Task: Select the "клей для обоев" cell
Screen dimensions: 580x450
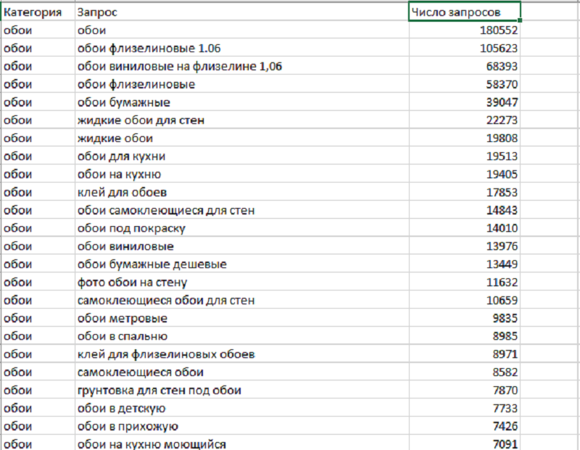Action: (241, 192)
